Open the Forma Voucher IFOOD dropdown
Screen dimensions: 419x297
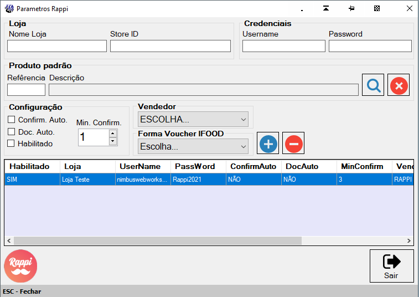[193, 146]
